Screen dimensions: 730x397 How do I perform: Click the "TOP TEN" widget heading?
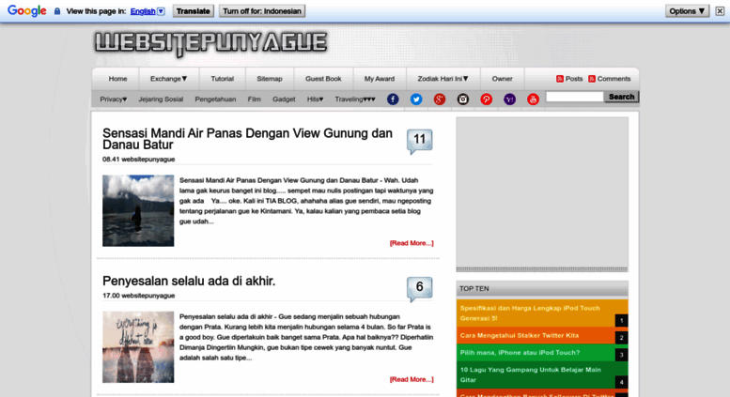[474, 289]
